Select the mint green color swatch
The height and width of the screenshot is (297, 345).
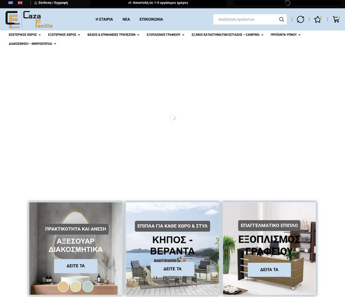pyautogui.click(x=88, y=287)
